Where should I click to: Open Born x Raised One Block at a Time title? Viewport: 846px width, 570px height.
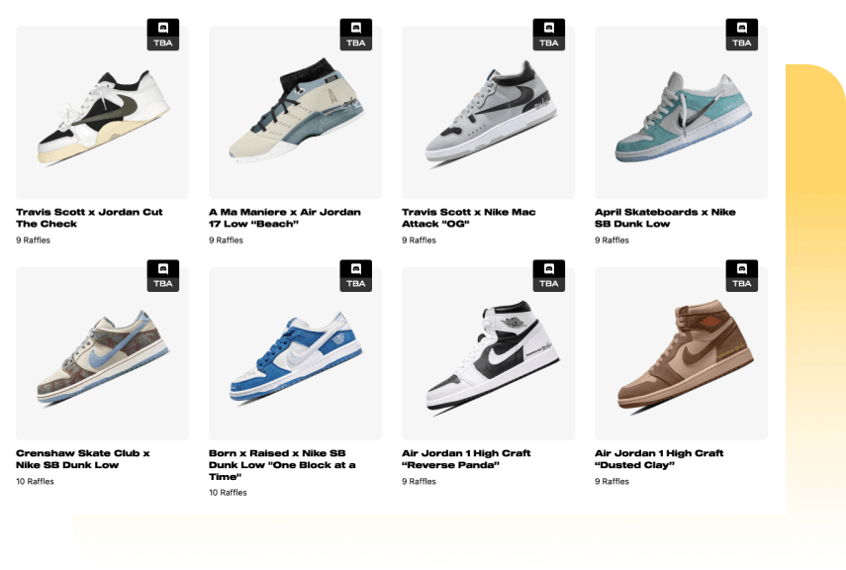tap(282, 465)
